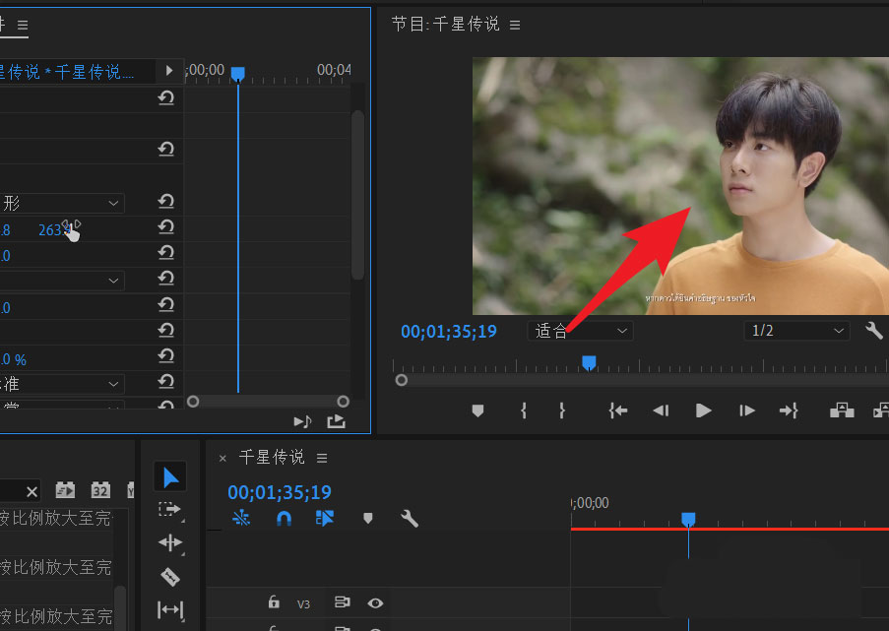Click the playhead on the Program Monitor scrub bar
This screenshot has height=631, width=889.
[x=589, y=363]
